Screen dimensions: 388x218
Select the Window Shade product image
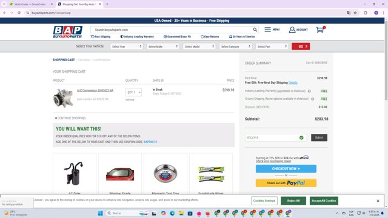120,174
